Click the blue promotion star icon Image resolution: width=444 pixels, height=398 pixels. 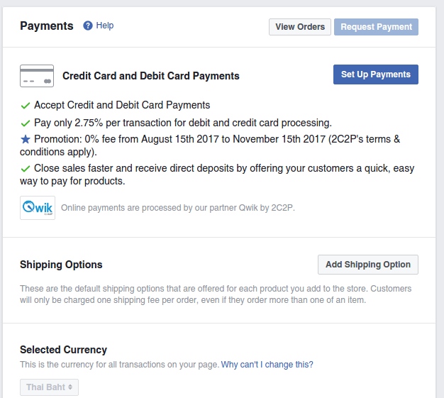[x=26, y=139]
